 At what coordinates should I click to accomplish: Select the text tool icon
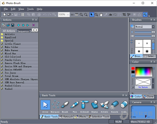coord(110,15)
